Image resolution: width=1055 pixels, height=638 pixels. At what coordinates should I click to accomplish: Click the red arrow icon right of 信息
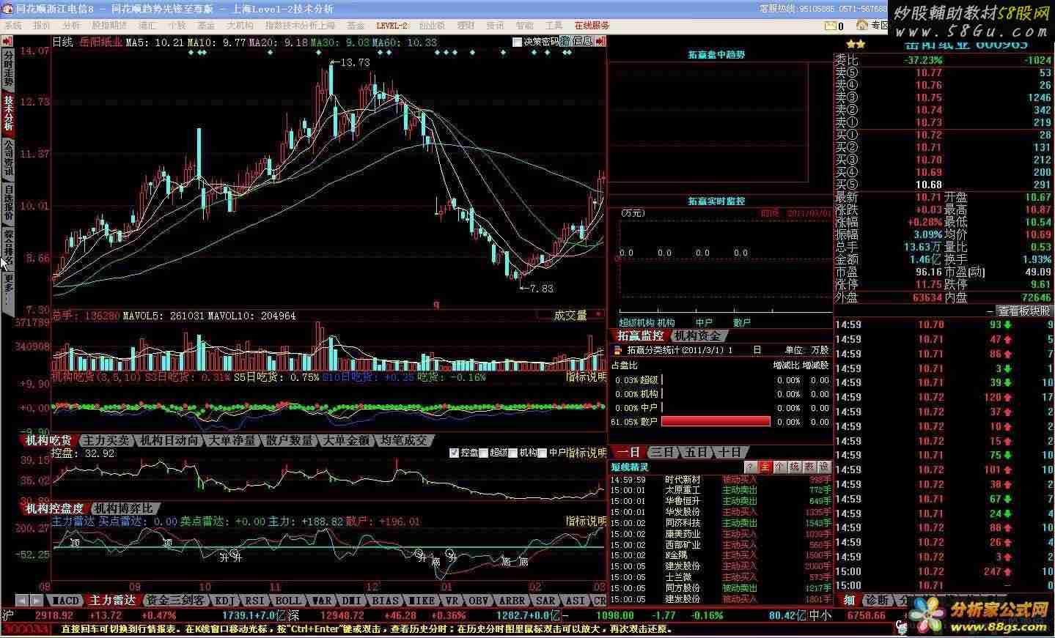coord(601,42)
